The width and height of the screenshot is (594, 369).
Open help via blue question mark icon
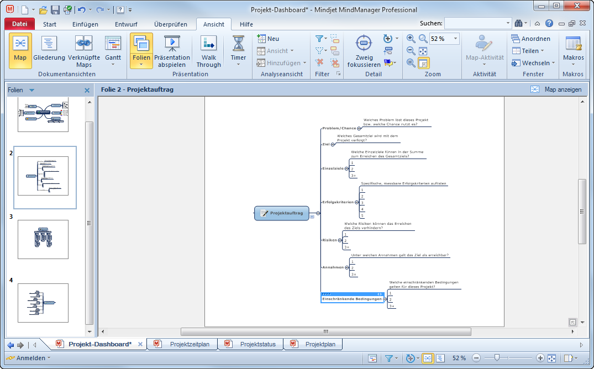point(549,24)
